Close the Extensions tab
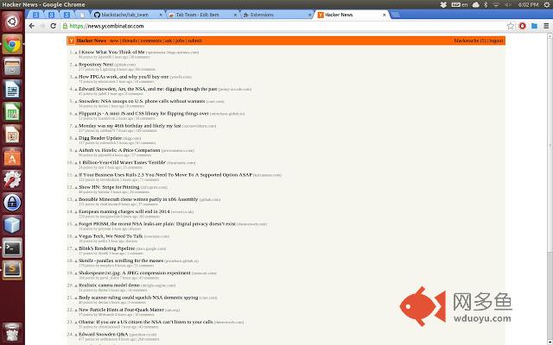Image resolution: width=553 pixels, height=345 pixels. (x=309, y=15)
